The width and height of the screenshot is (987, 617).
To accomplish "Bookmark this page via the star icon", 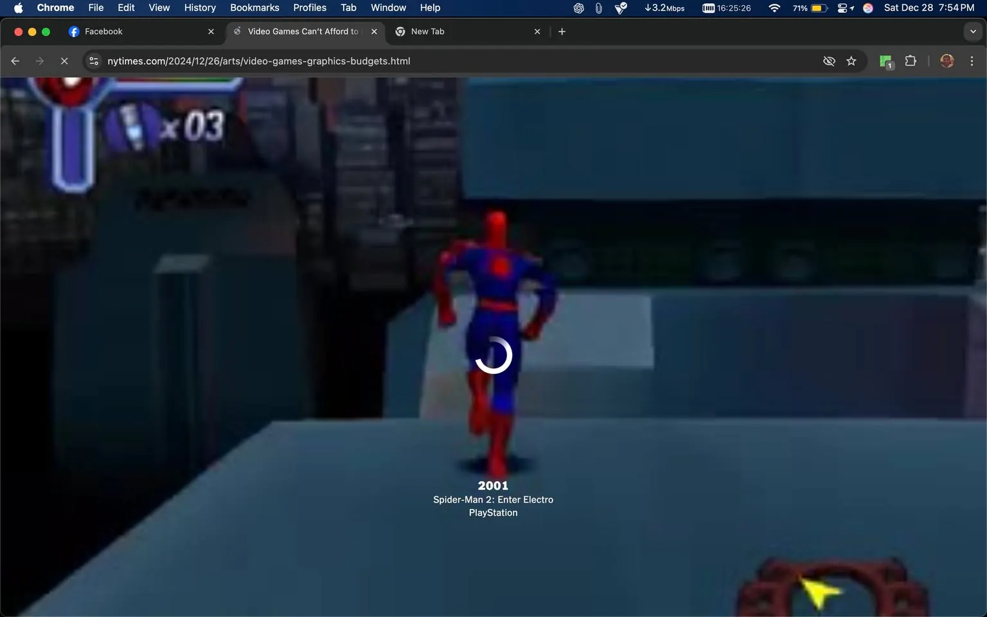I will [x=851, y=60].
